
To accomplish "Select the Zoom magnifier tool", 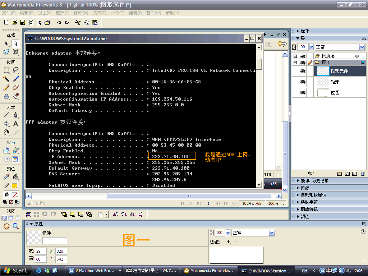I will click(x=16, y=226).
